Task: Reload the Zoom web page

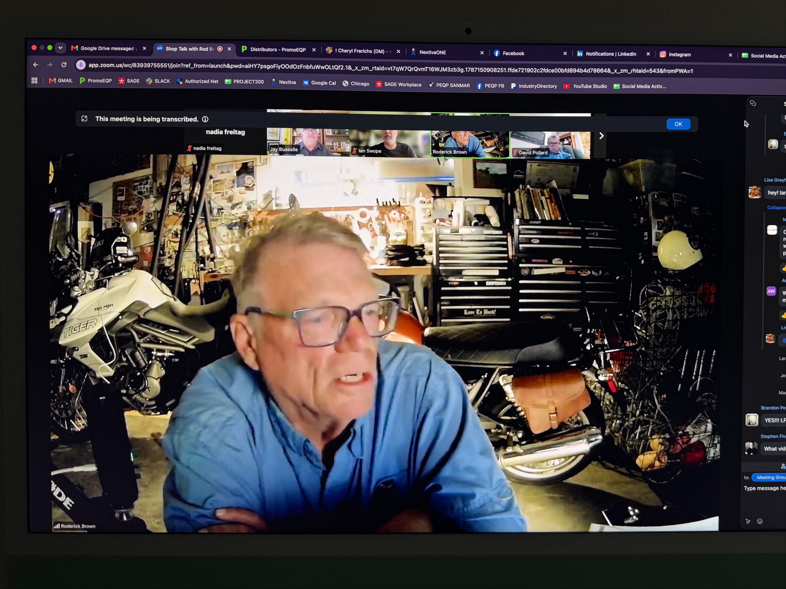Action: (64, 65)
